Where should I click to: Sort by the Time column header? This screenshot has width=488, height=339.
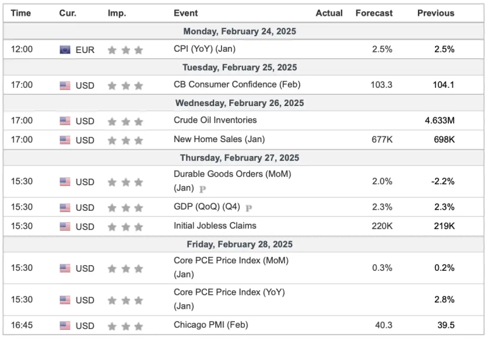(21, 13)
